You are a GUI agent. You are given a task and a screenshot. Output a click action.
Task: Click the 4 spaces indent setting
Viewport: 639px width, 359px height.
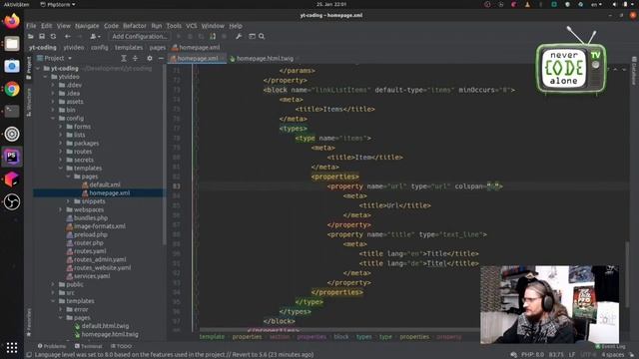click(x=612, y=355)
